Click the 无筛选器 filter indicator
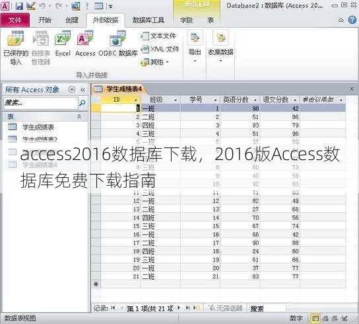This screenshot has width=359, height=324. (226, 308)
